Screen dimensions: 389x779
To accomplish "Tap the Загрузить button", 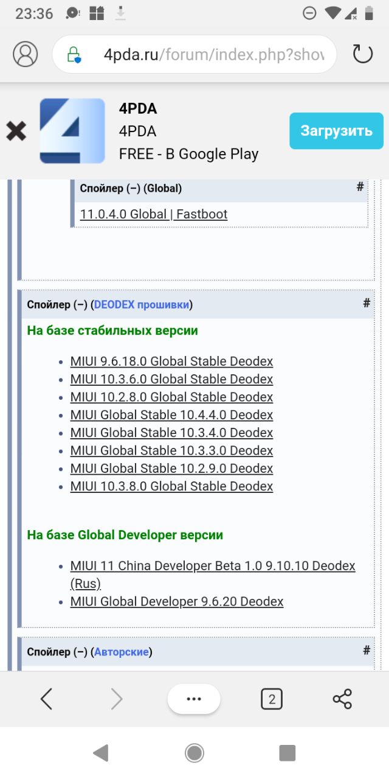I will 336,130.
